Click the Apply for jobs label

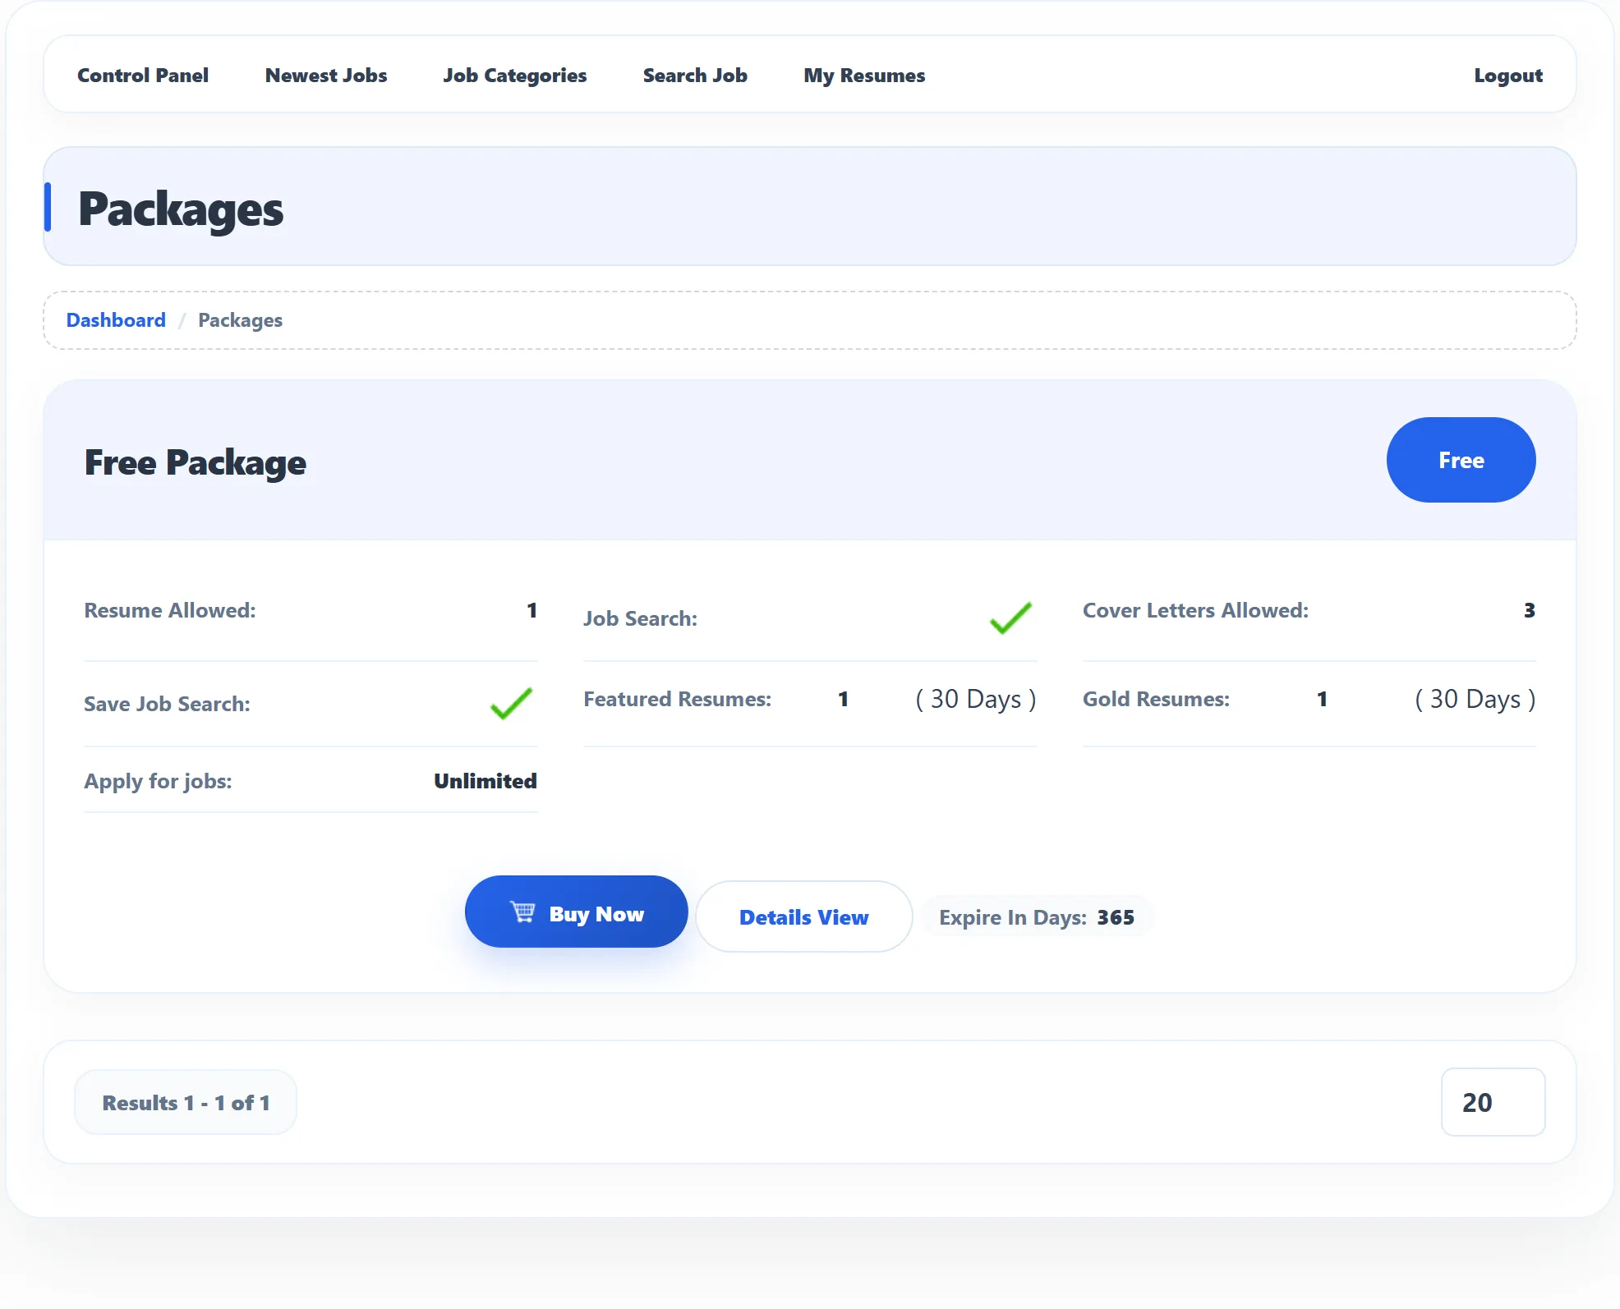158,781
